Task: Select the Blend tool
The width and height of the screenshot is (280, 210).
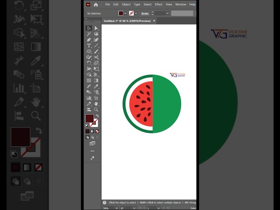Action: [89, 92]
